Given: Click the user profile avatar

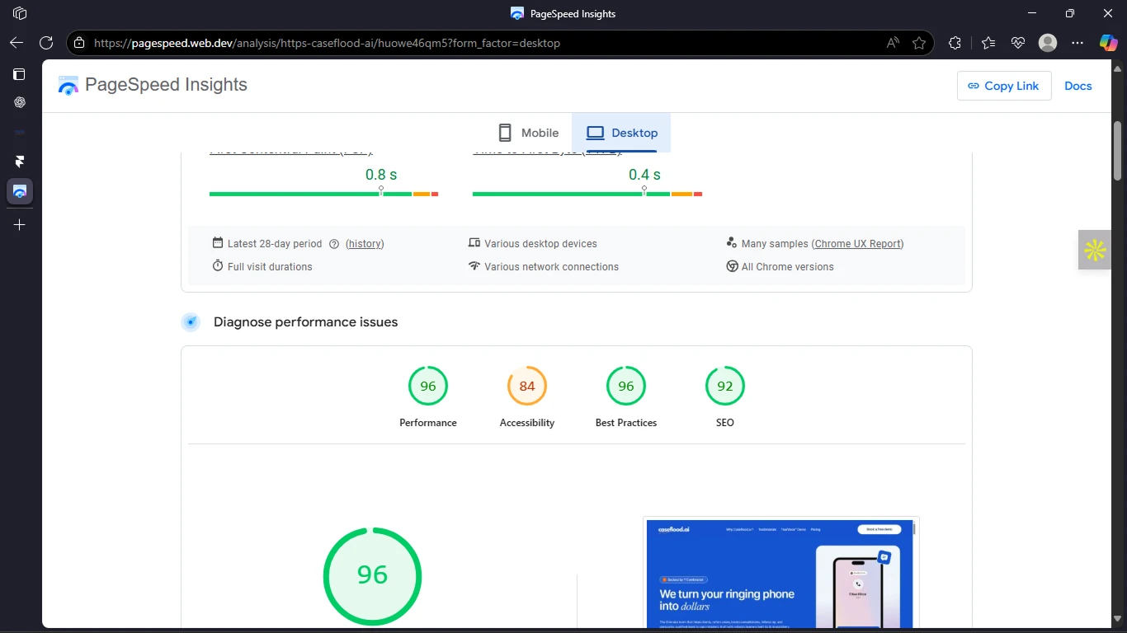Looking at the screenshot, I should 1048,43.
